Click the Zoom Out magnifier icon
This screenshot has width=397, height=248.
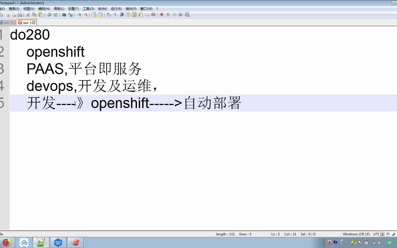(85, 15)
